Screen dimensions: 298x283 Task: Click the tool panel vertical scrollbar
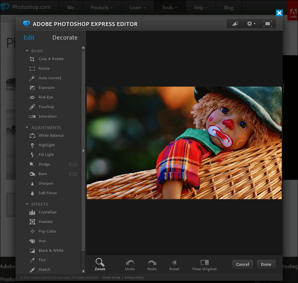(x=83, y=150)
